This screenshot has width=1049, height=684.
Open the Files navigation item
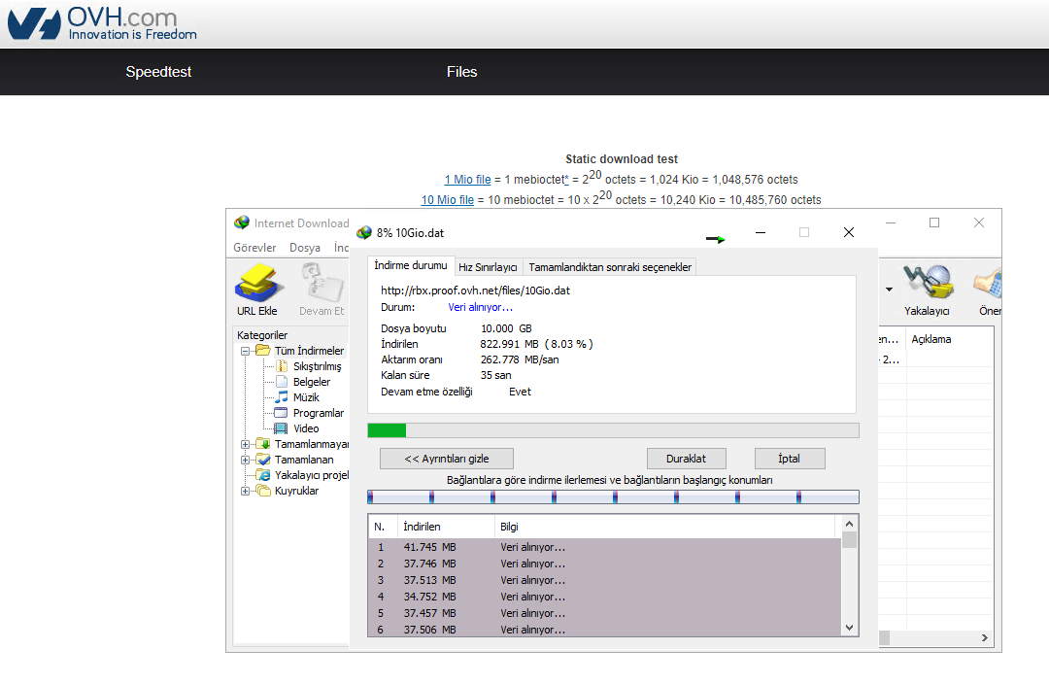(462, 72)
